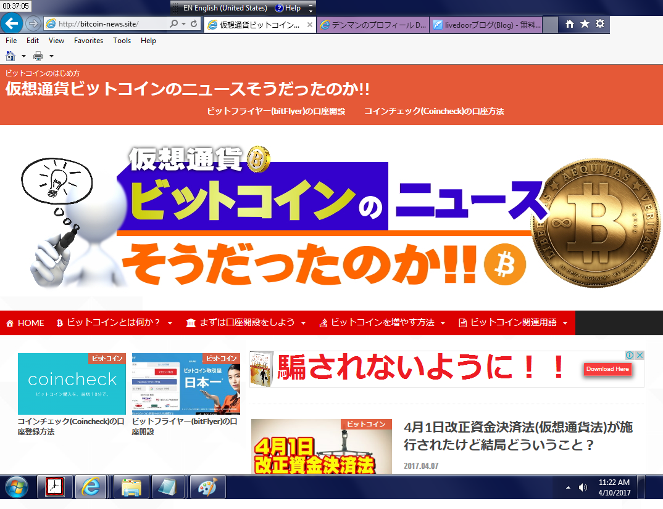Open the Print button dropdown arrow
This screenshot has width=663, height=509.
click(52, 56)
